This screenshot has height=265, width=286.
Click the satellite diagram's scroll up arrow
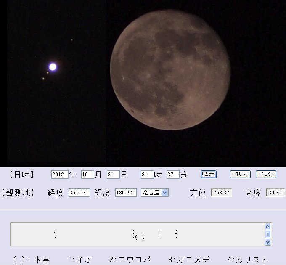point(268,226)
